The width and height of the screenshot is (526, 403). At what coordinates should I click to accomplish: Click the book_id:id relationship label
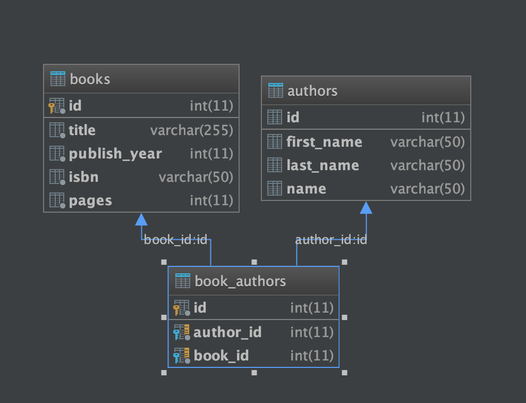click(x=175, y=240)
